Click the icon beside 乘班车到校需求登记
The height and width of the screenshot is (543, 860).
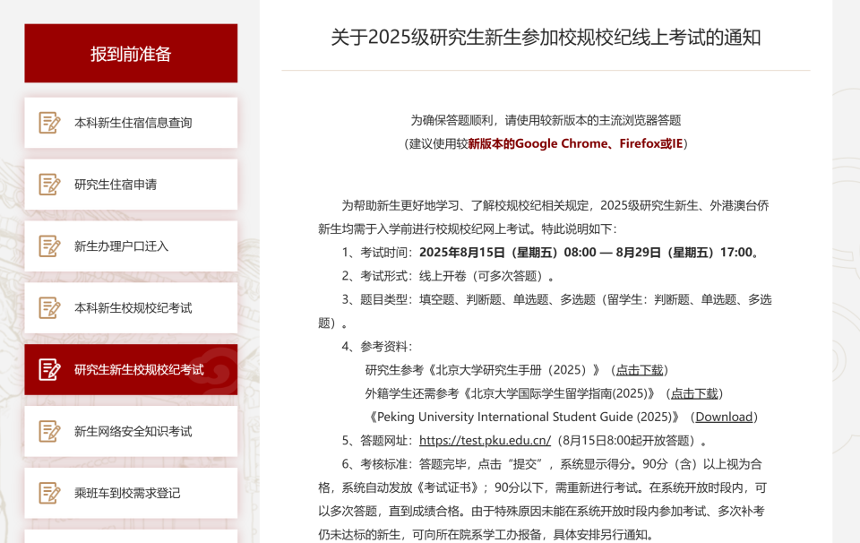click(x=48, y=492)
